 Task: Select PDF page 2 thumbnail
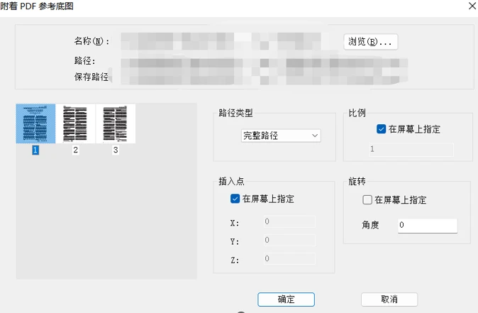[75, 123]
